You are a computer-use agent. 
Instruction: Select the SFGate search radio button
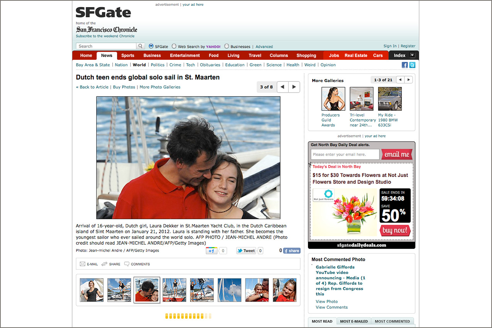tap(151, 46)
